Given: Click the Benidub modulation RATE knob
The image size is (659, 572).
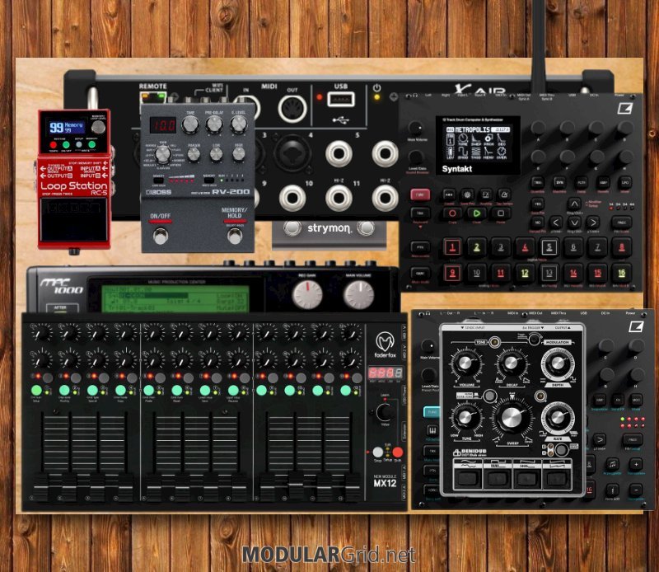Looking at the screenshot, I should (x=558, y=417).
